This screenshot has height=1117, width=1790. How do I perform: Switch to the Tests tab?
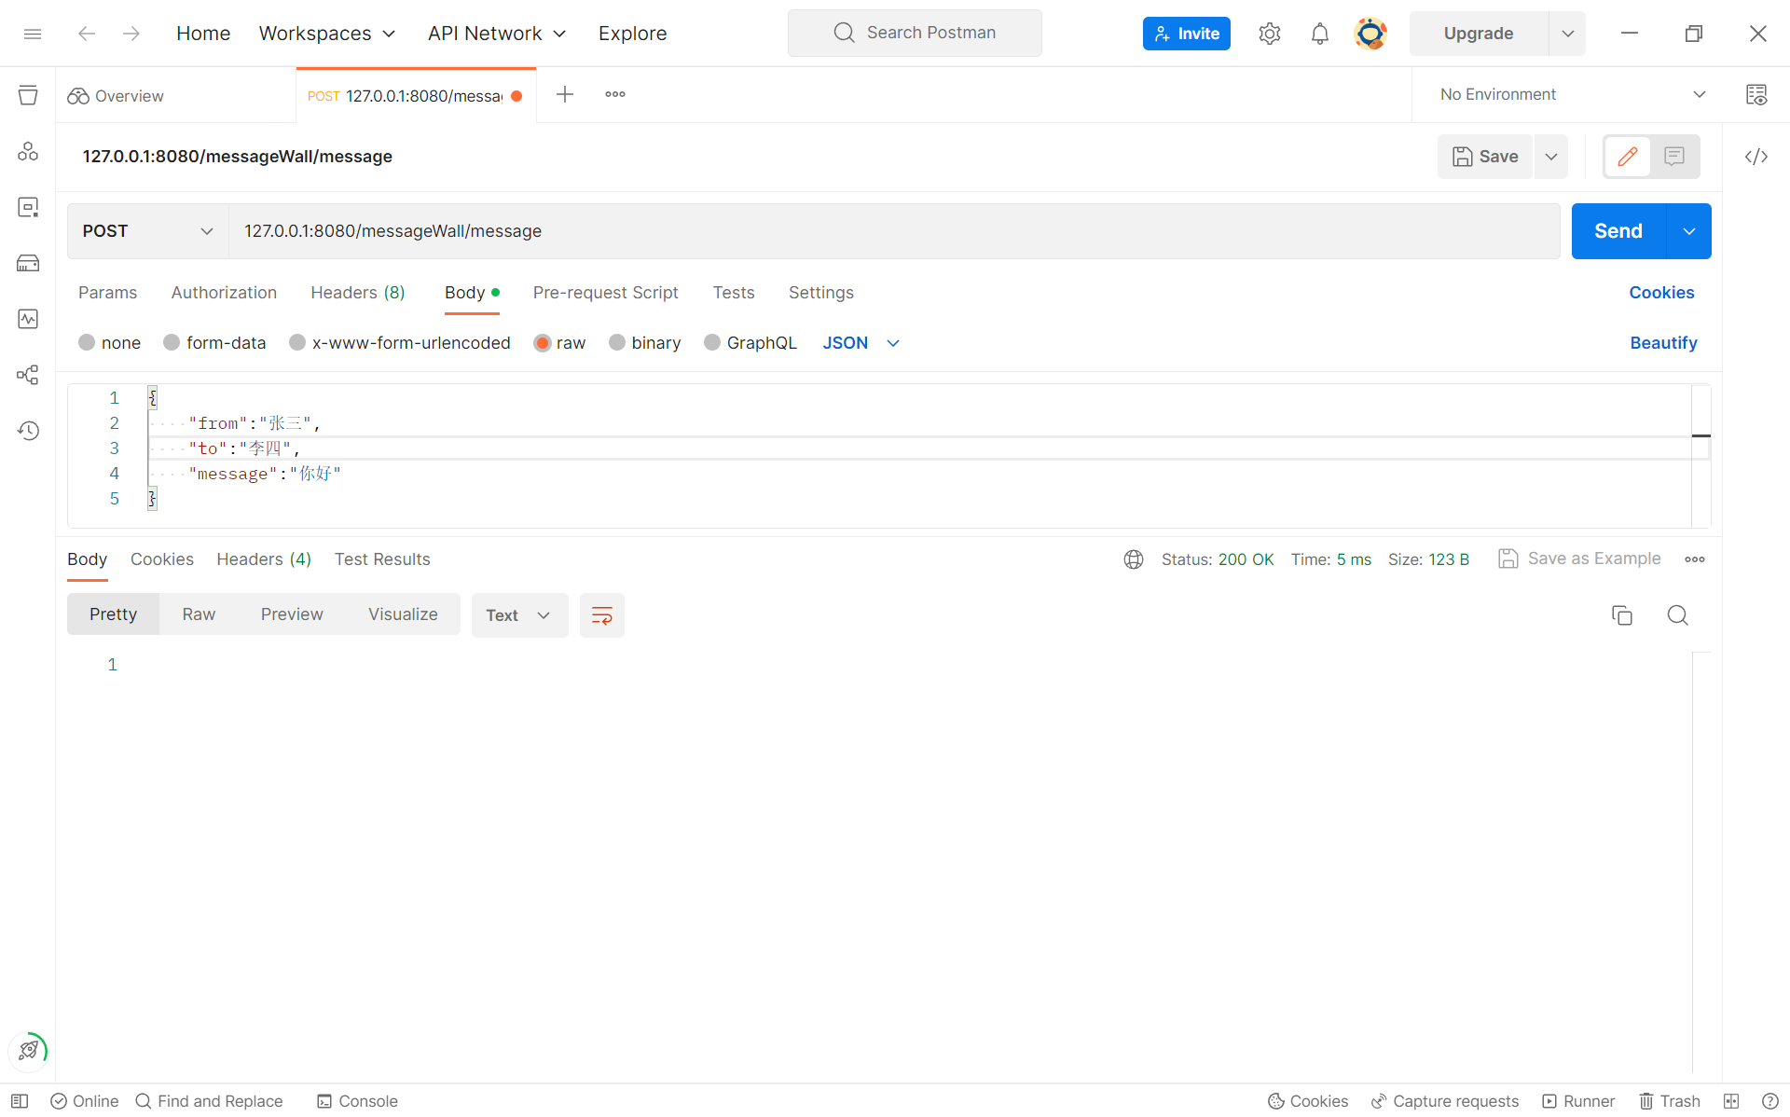(734, 293)
